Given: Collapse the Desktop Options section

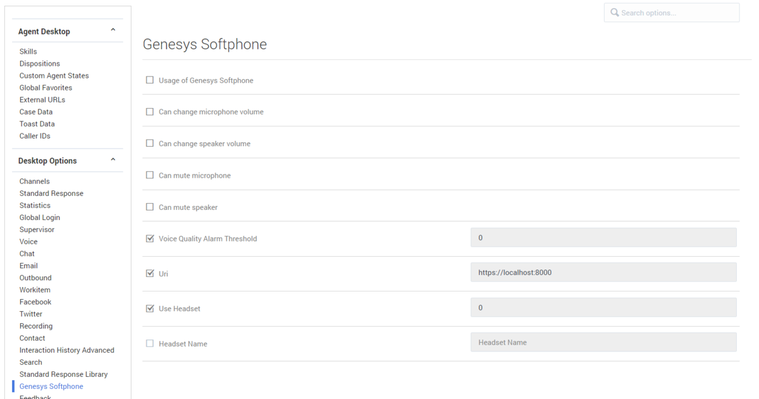Looking at the screenshot, I should 113,160.
